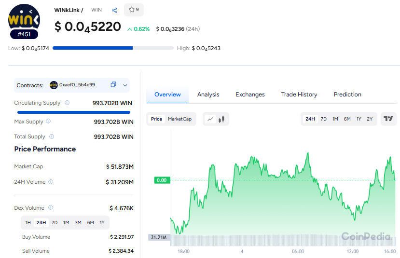Screen dimensions: 400x258
Task: Copy the contract address
Action: coord(113,85)
